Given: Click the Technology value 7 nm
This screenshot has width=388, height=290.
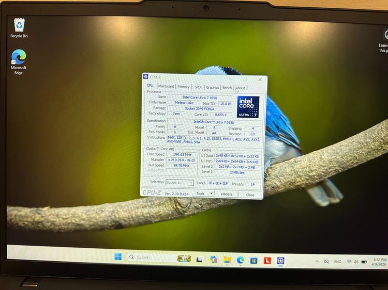Looking at the screenshot, I should click(x=176, y=114).
